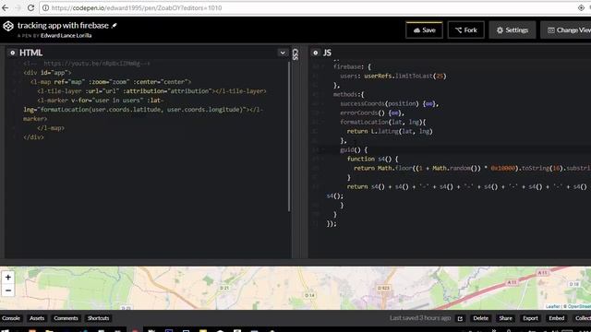Share this pen
Image resolution: width=591 pixels, height=332 pixels.
pos(505,318)
